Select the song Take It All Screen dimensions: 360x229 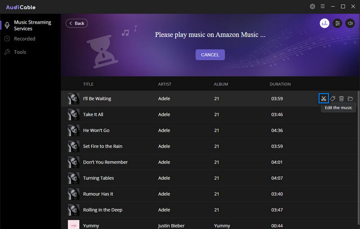coord(93,114)
